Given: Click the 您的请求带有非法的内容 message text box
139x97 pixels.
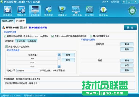Looking at the screenshot, I should click(x=69, y=85).
